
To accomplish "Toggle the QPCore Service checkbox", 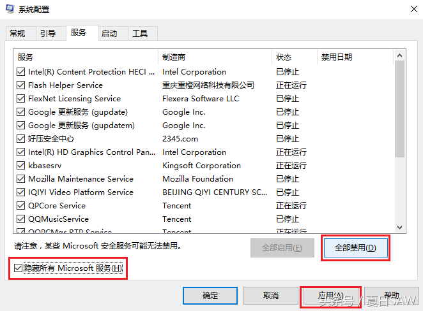I will click(x=21, y=206).
